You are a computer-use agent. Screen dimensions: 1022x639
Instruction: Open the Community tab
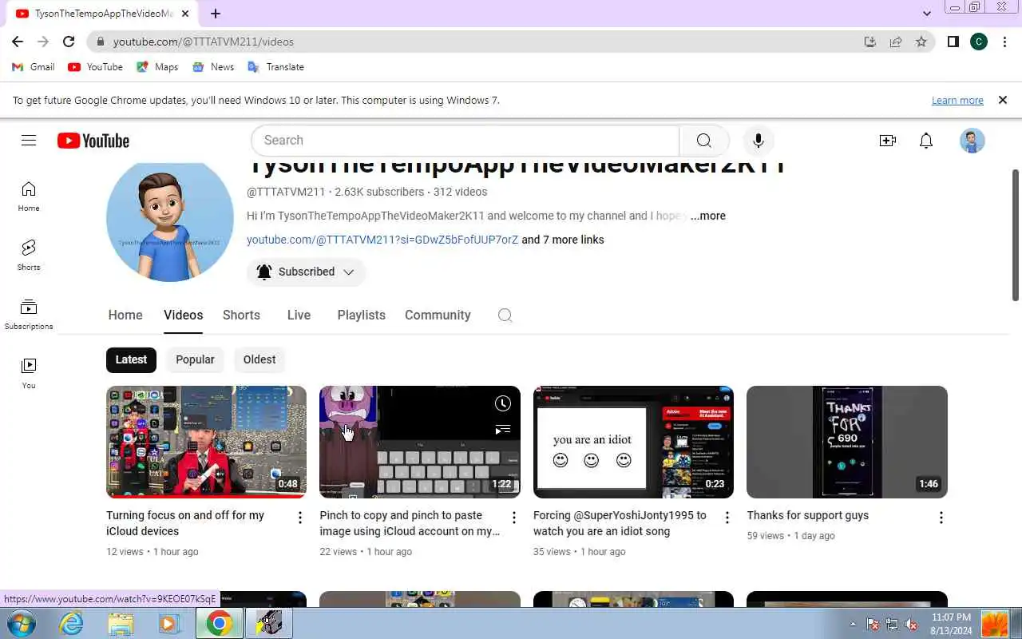(438, 315)
